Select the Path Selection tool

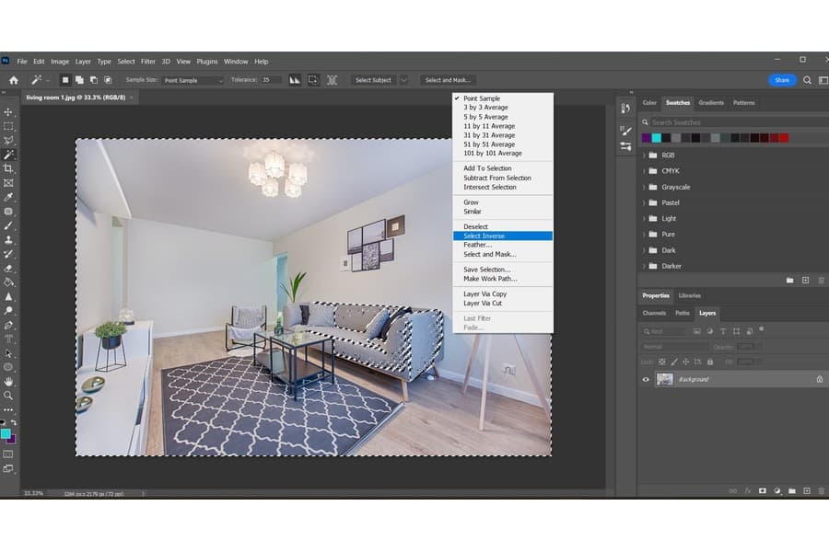[x=8, y=353]
